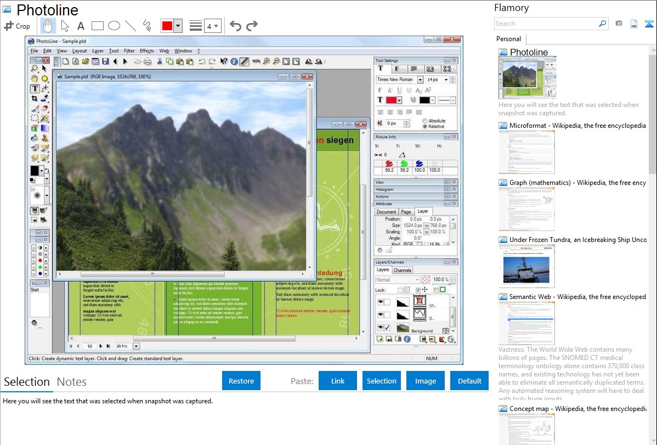
Task: Click the line thickness lines icon
Action: [196, 26]
